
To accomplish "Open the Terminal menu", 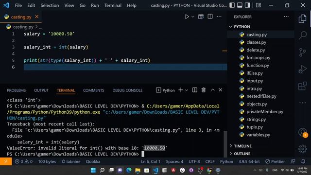I will tap(113, 5).
